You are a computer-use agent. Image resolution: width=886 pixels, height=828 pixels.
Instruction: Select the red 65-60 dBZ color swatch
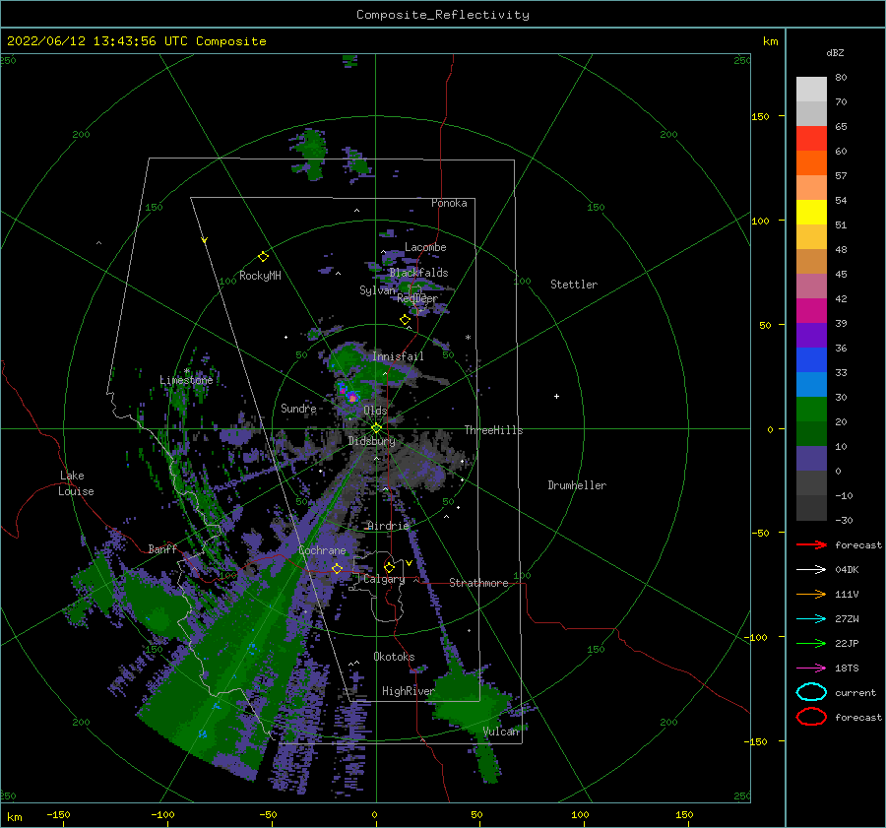click(x=811, y=139)
